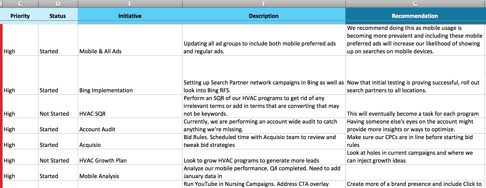This screenshot has width=486, height=188.
Task: Click High priority in Mobile & All Ads row
Action: 20,40
